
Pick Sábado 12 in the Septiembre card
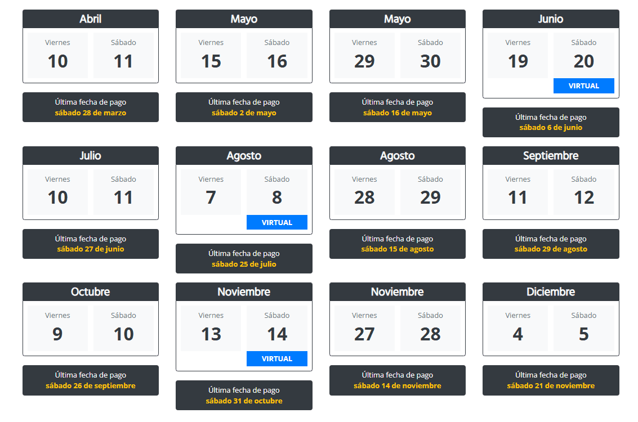click(583, 192)
